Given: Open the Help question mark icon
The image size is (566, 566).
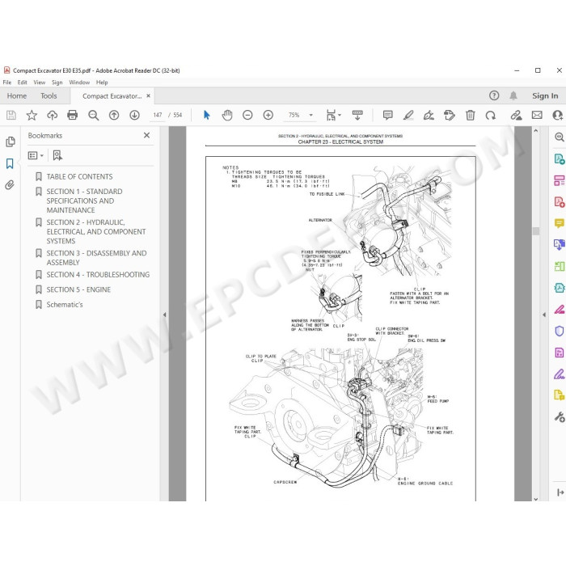Looking at the screenshot, I should [494, 95].
